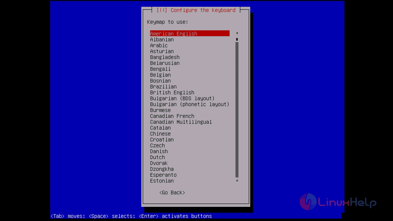Select Canadian French keymap
This screenshot has width=393, height=221.
coord(172,116)
